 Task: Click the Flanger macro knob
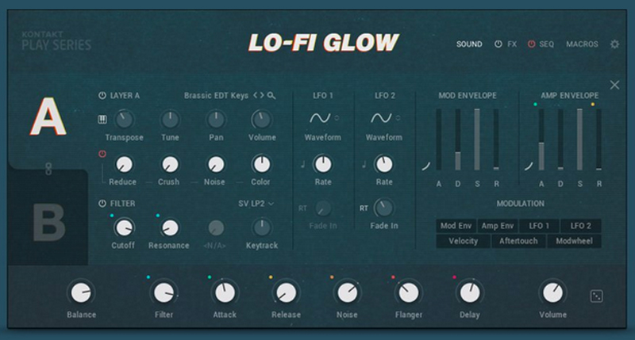408,292
